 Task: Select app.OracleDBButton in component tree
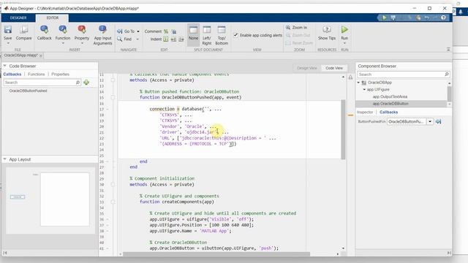390,104
